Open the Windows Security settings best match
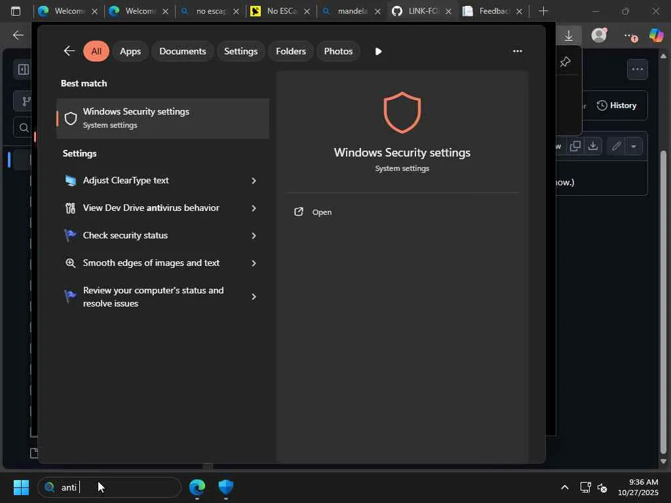The image size is (671, 503). click(x=163, y=118)
